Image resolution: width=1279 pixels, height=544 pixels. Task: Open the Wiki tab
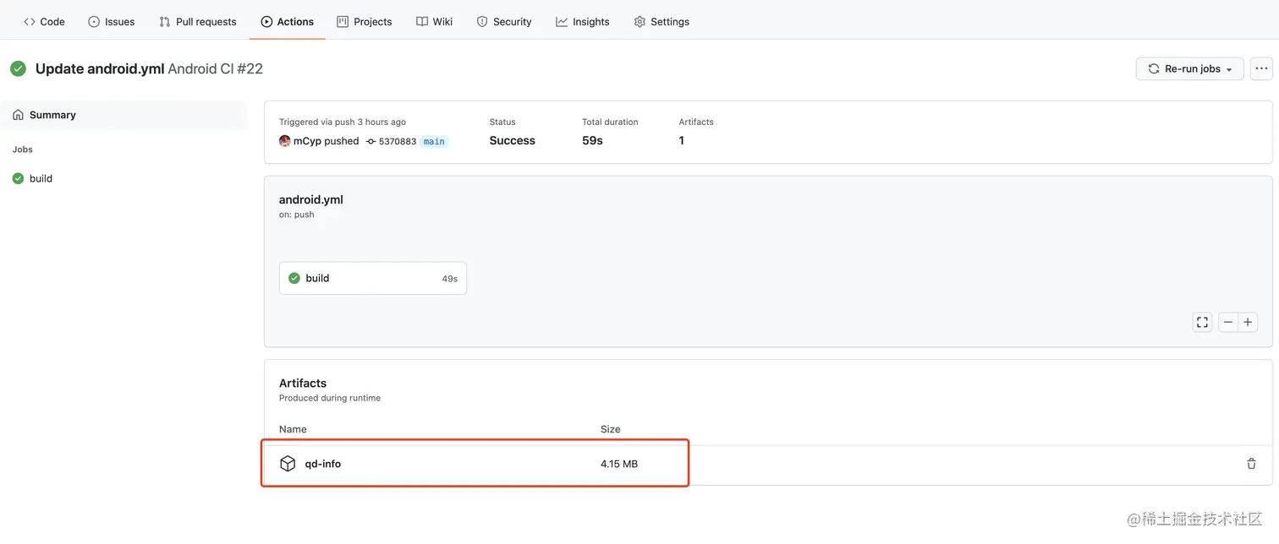pyautogui.click(x=435, y=21)
